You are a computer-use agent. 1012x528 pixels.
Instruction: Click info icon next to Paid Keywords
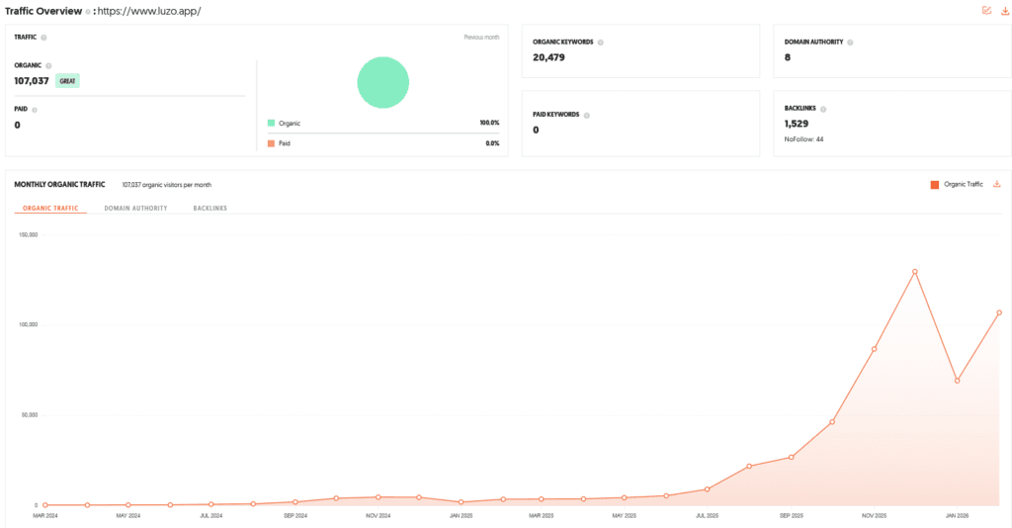(586, 115)
